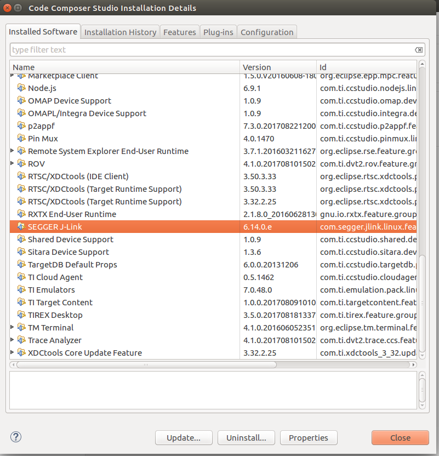Image resolution: width=439 pixels, height=456 pixels.
Task: Click the version cell '6.0.0.20131206'
Action: pos(271,265)
